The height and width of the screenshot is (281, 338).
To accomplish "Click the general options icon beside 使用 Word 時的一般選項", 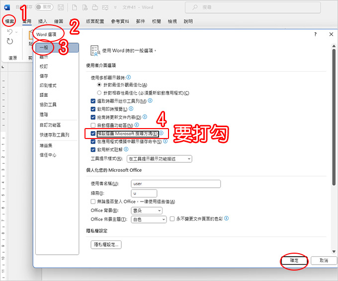I will coord(95,51).
